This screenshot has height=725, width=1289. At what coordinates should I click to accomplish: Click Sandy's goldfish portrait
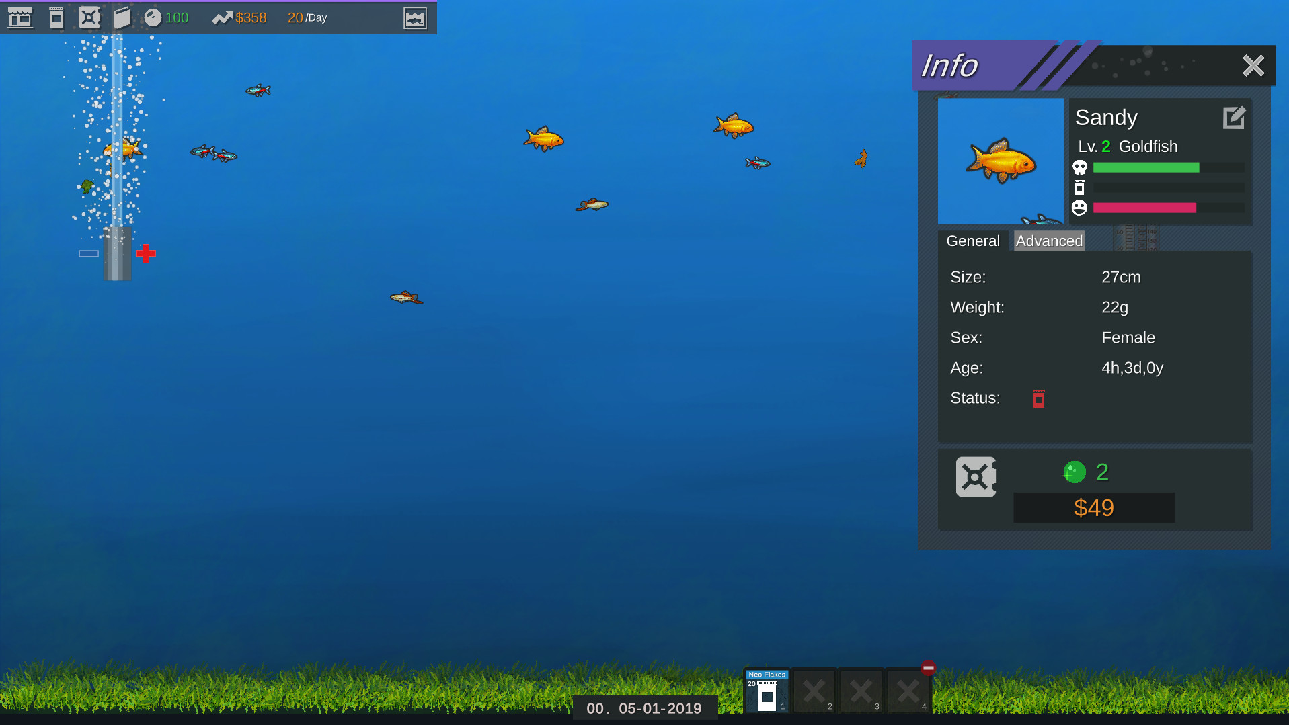[1001, 161]
